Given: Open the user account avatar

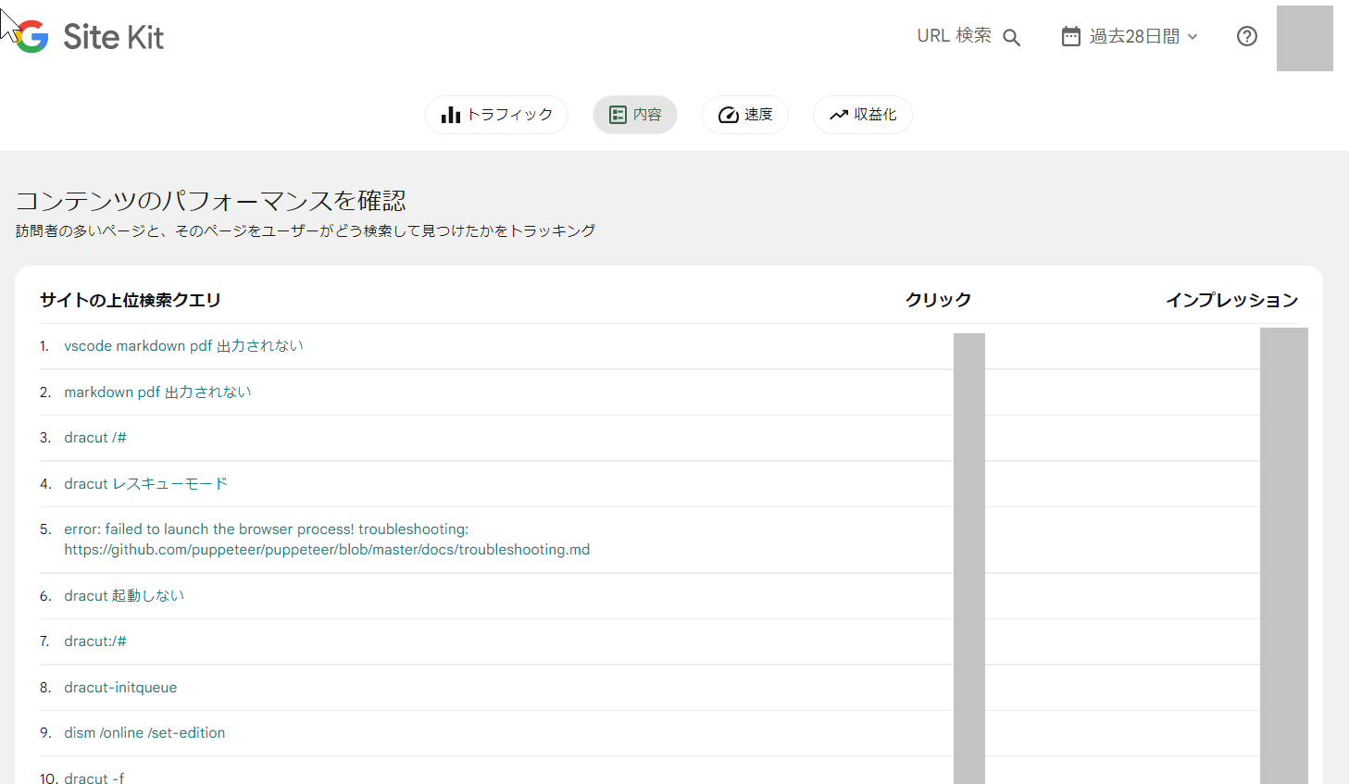Looking at the screenshot, I should point(1305,38).
